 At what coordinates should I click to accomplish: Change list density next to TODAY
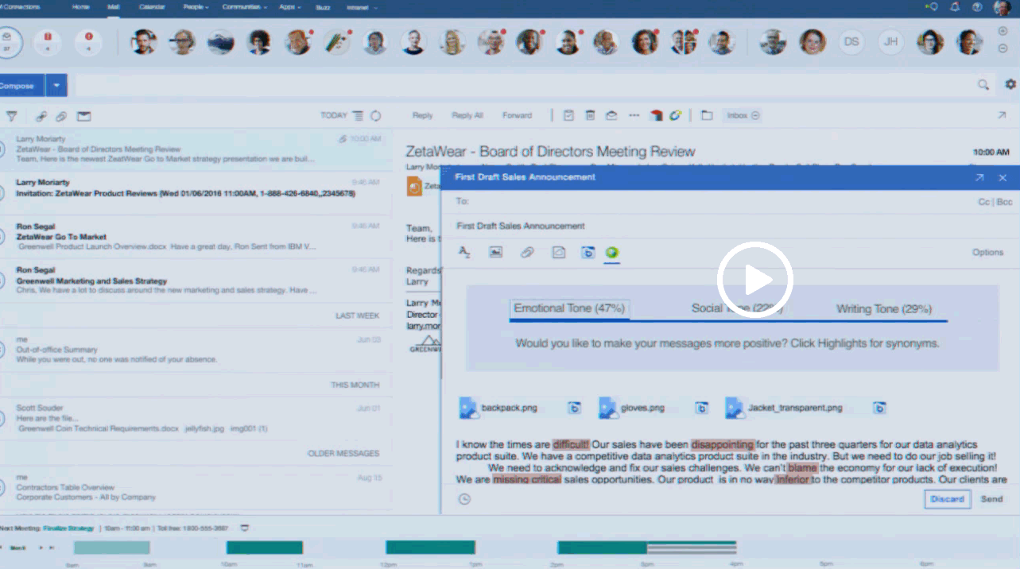tap(359, 116)
